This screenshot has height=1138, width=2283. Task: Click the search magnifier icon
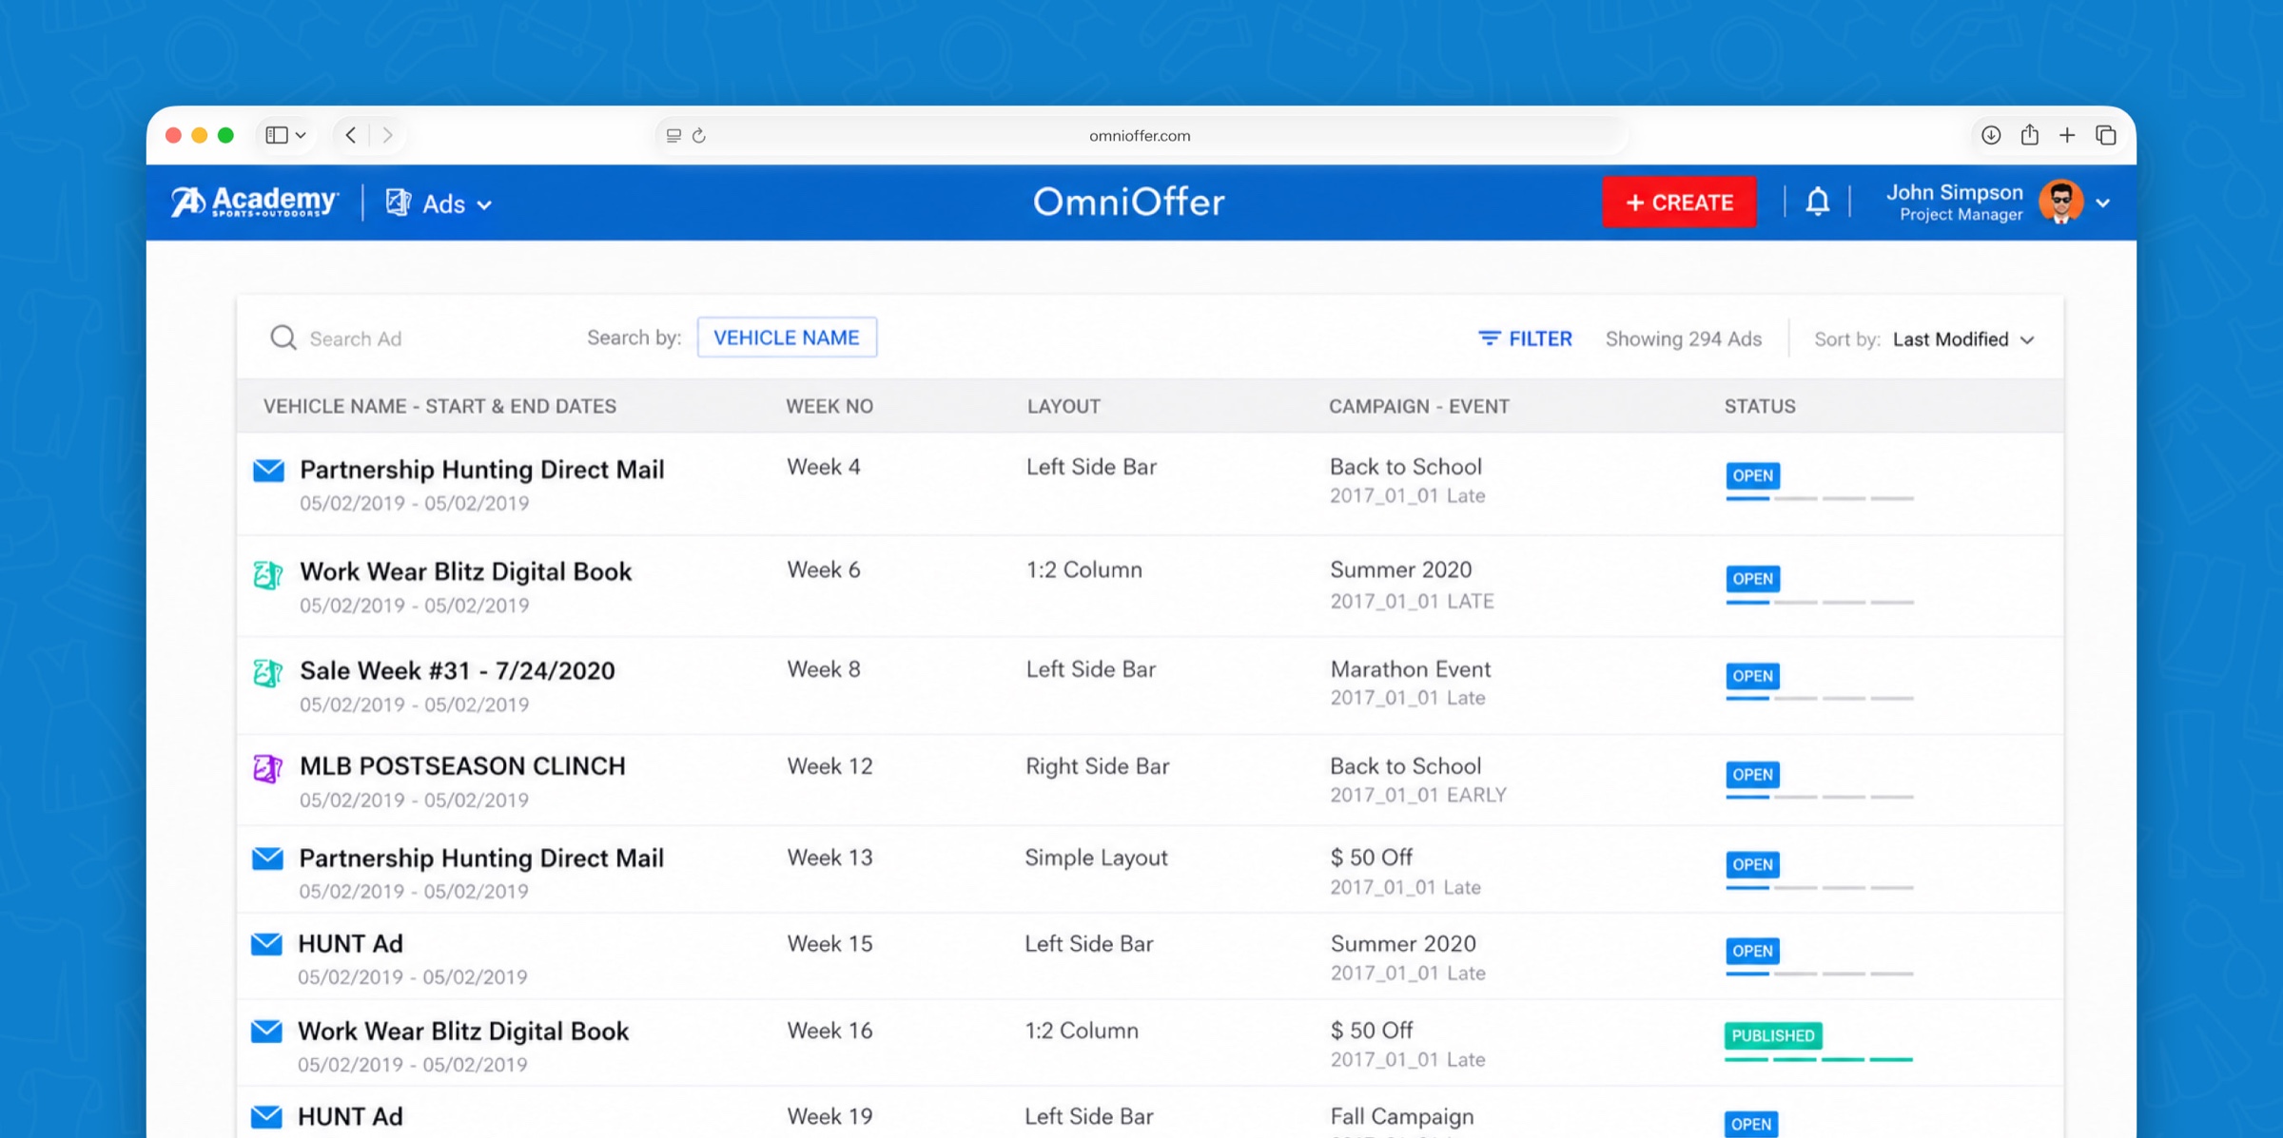pos(283,338)
